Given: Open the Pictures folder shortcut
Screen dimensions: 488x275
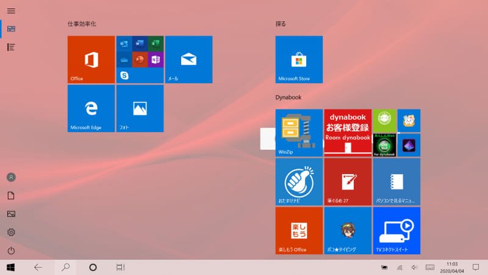Looking at the screenshot, I should point(11,214).
